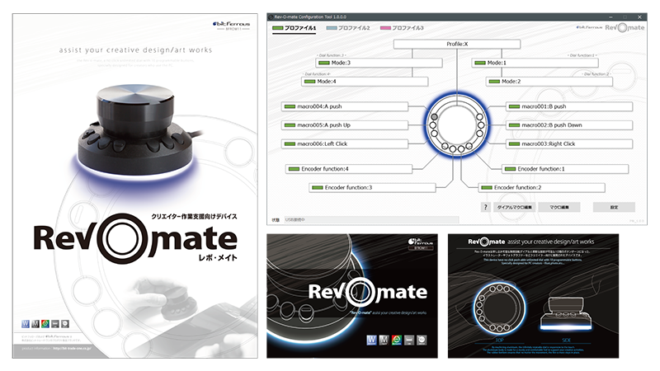Image resolution: width=660 pixels, height=371 pixels.
Task: Select the gray-filled button circle on dial diagram
Action: tap(434, 117)
